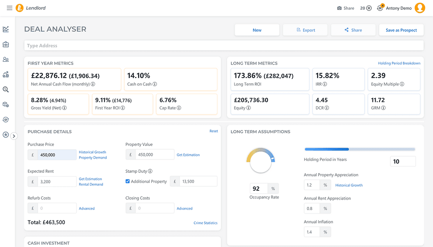
Task: Click the New deal button
Action: 257,30
